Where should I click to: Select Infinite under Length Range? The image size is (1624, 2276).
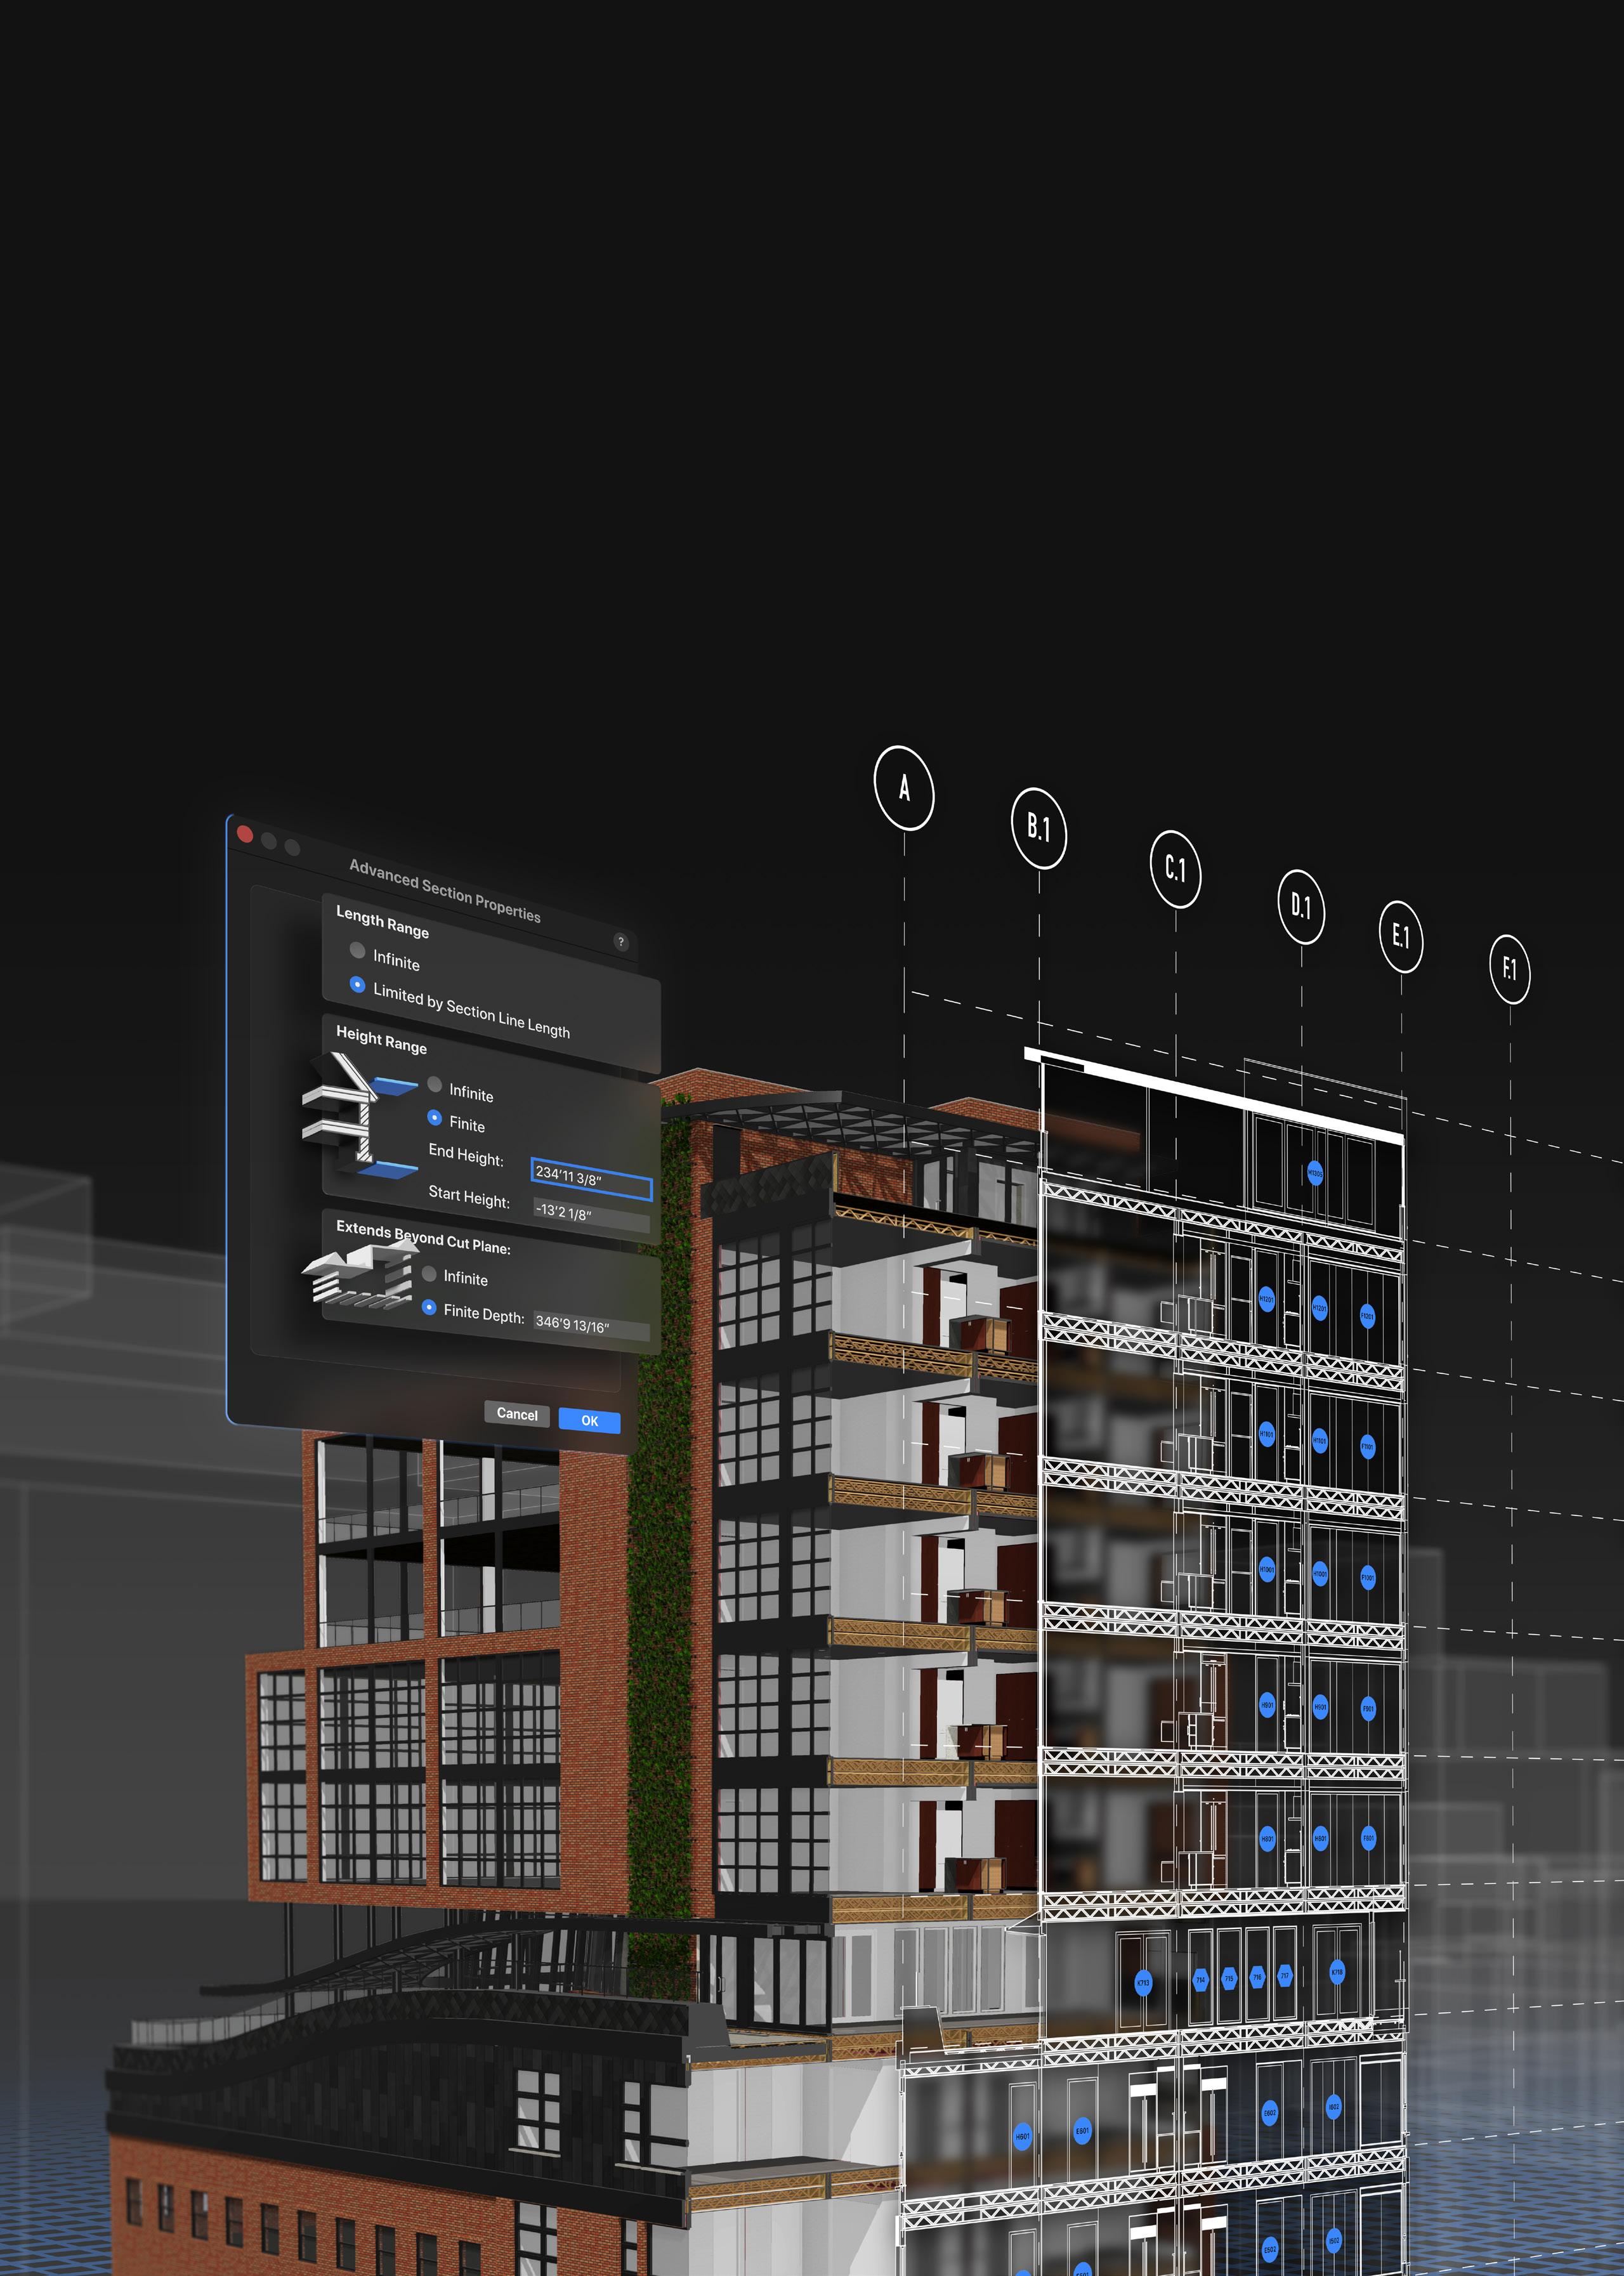click(357, 950)
